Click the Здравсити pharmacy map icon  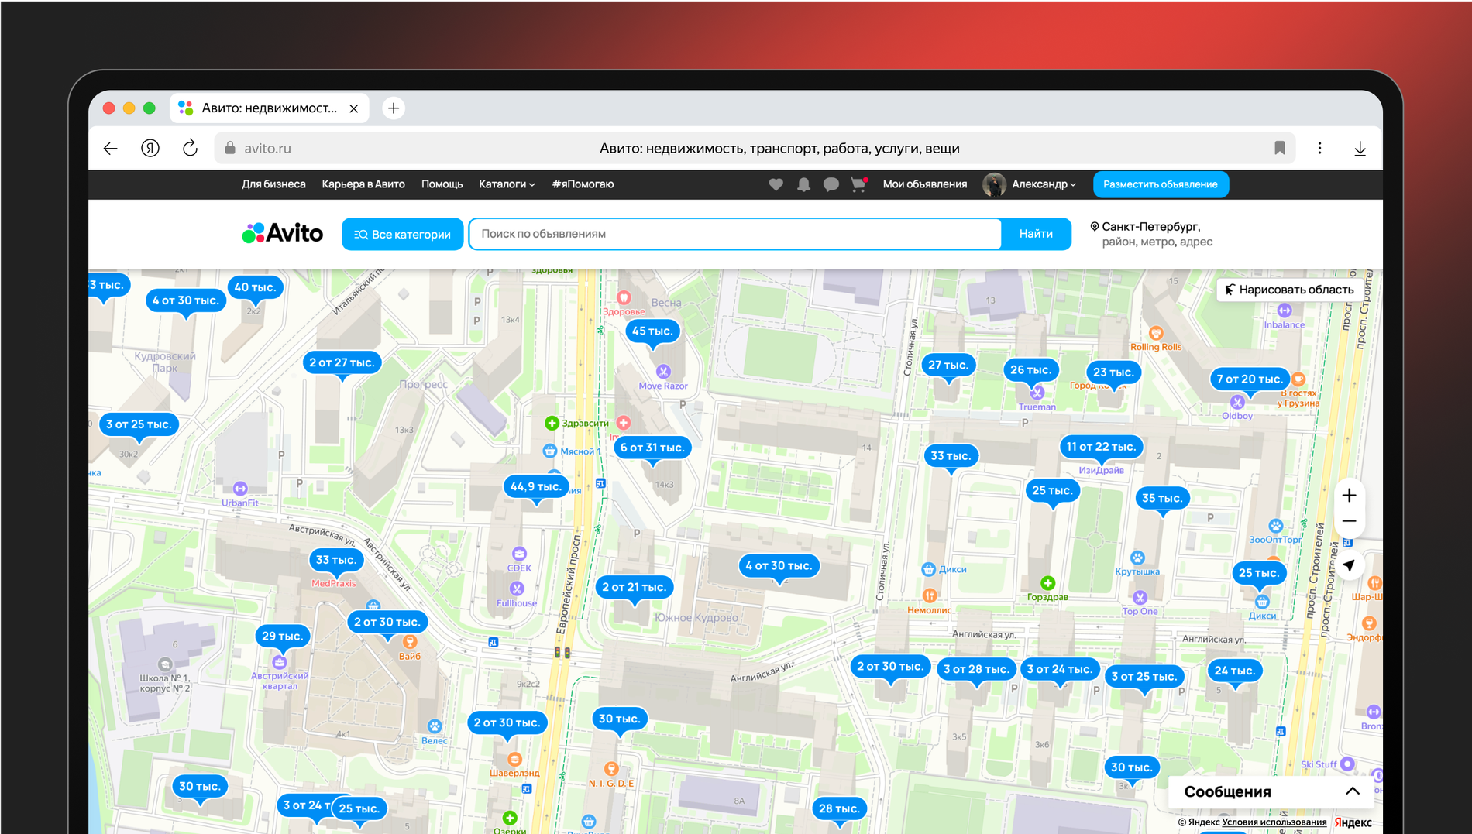(x=552, y=423)
